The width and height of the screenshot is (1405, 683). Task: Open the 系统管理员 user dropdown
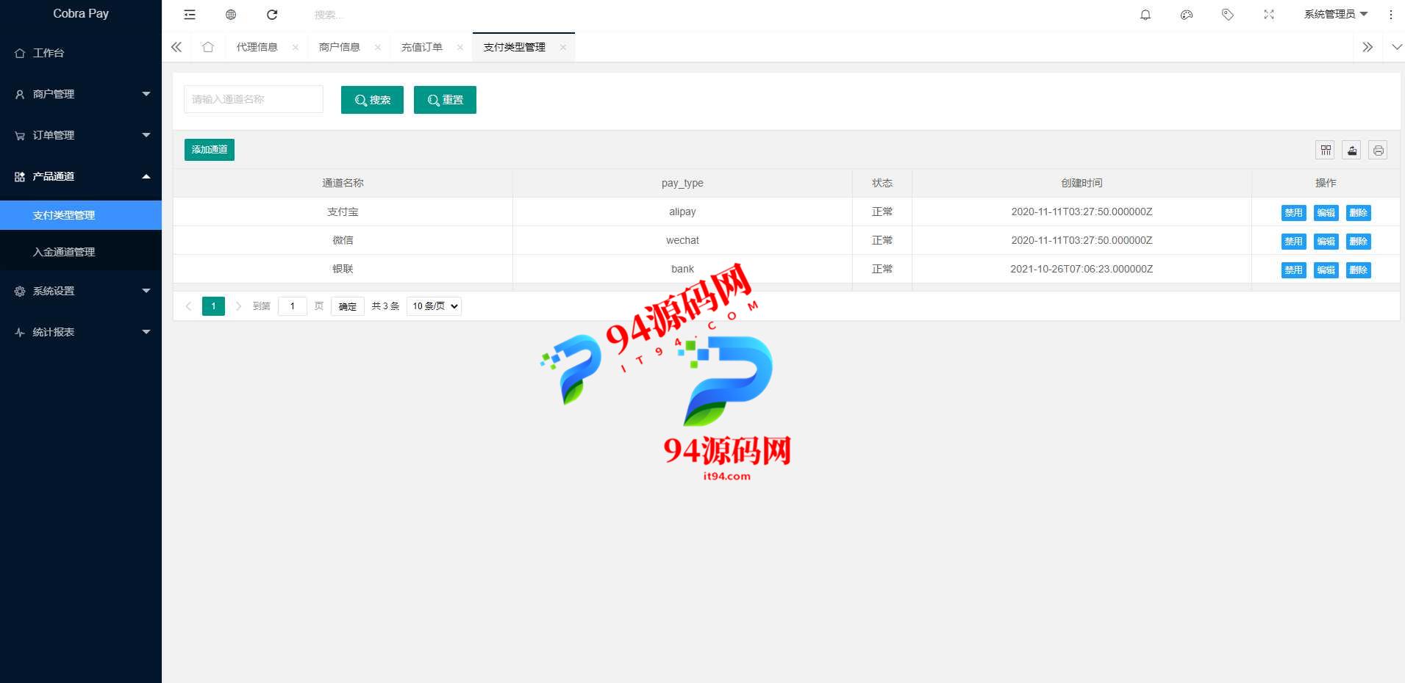(x=1336, y=15)
